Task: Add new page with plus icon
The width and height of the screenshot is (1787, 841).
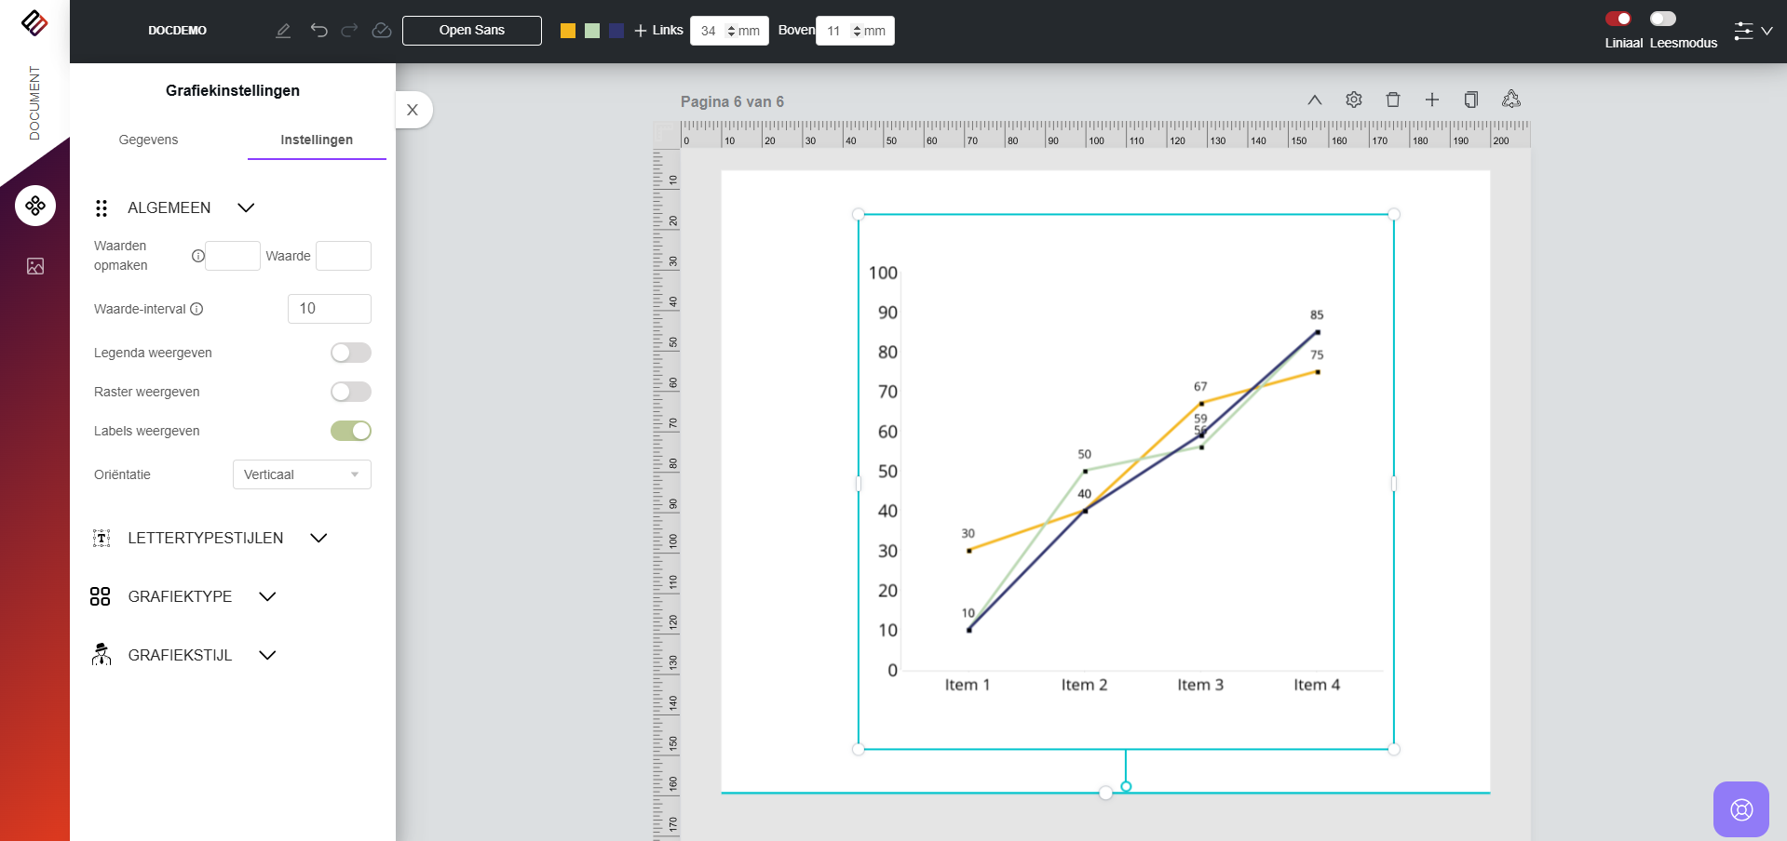Action: [1432, 100]
